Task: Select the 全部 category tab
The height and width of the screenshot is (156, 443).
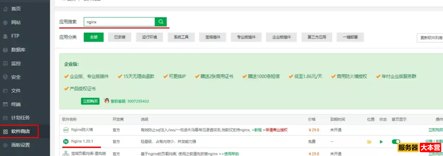Action: click(94, 37)
